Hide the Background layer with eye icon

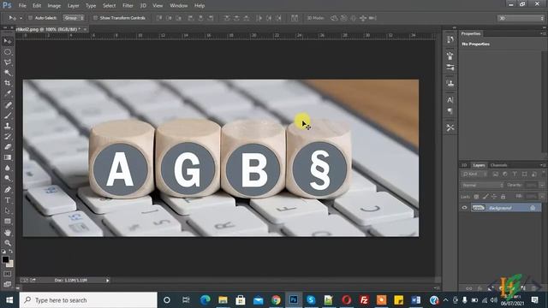click(464, 208)
